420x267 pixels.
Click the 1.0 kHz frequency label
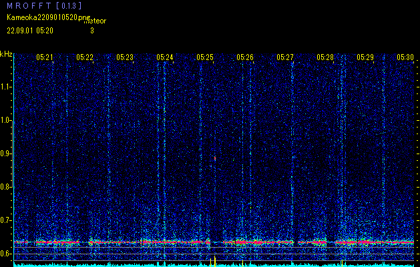(x=5, y=121)
